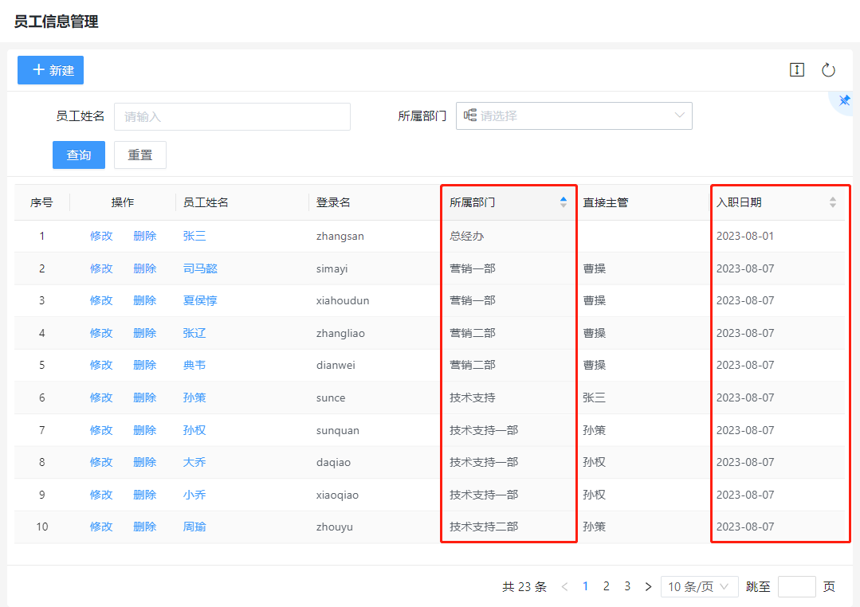The image size is (860, 607).
Task: Open employee 孙策 name link
Action: 194,397
